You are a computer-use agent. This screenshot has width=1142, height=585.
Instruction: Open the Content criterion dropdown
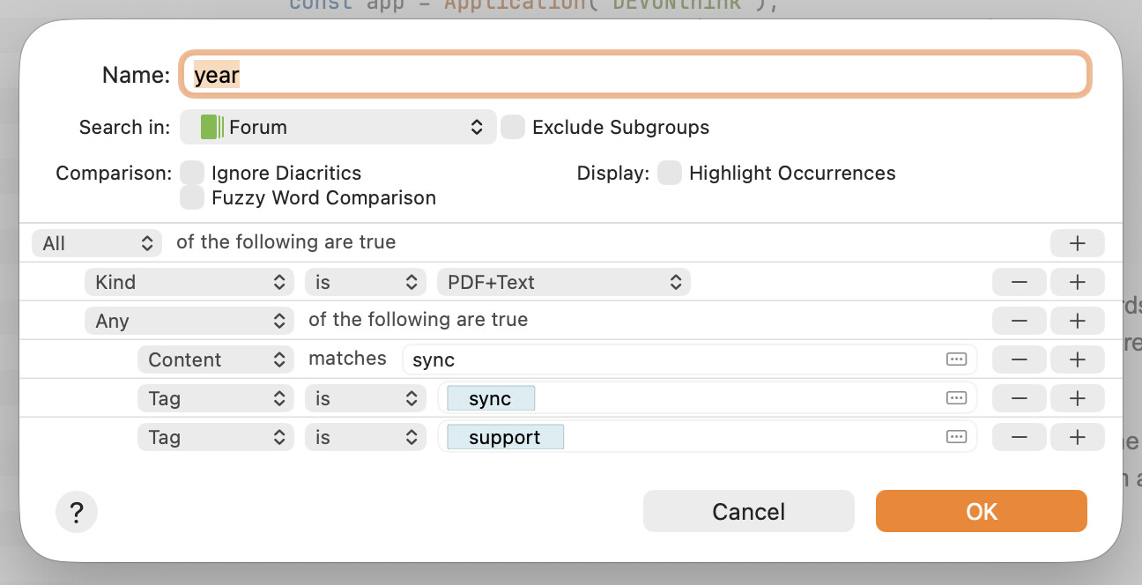pyautogui.click(x=215, y=359)
